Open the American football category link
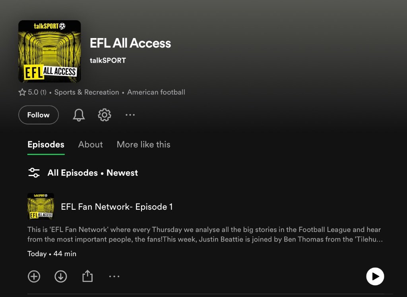The width and height of the screenshot is (407, 297). click(156, 92)
